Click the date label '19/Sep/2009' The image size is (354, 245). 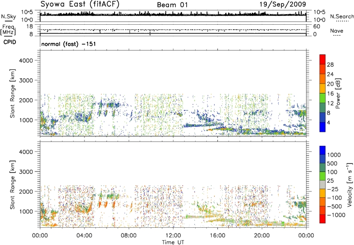(283, 4)
